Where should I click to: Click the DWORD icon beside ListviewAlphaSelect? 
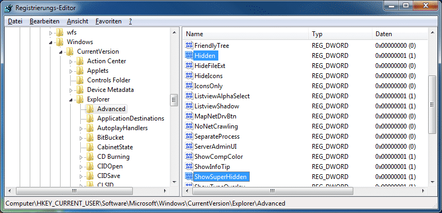189,96
